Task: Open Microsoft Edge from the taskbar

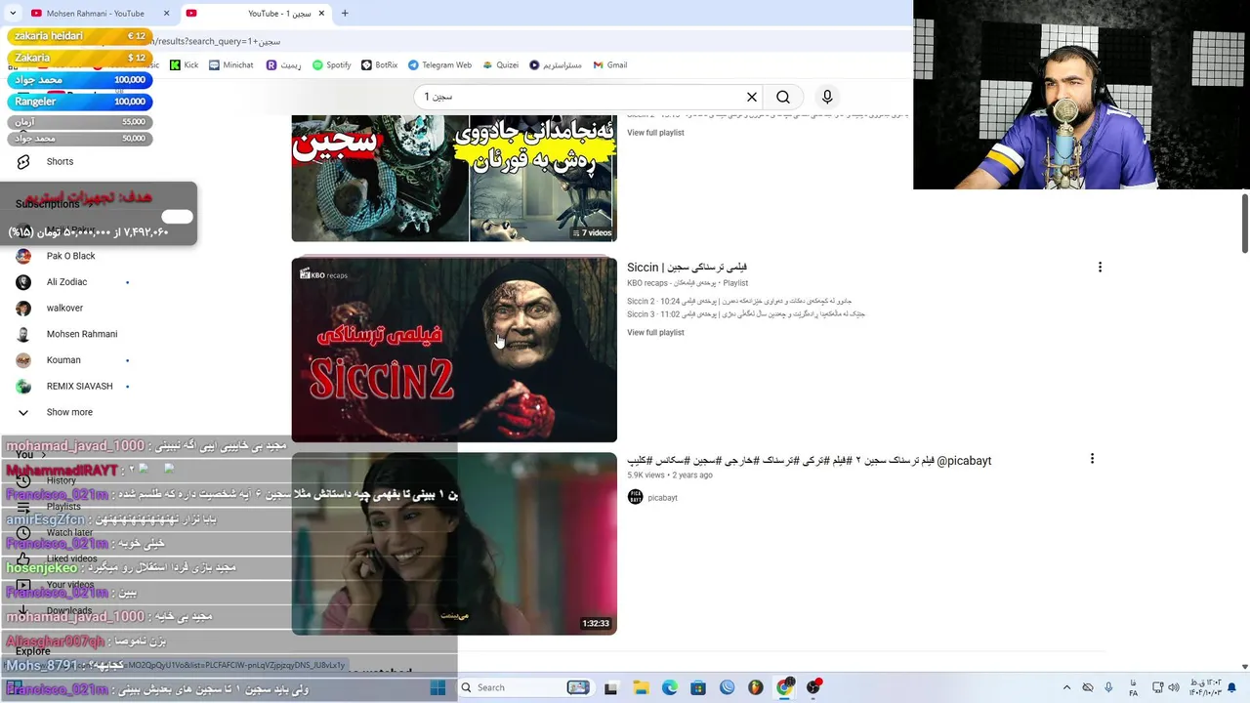Action: coord(669,687)
